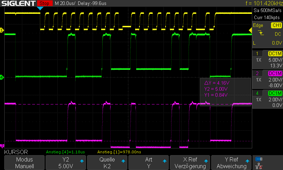Click channel 4 0.0V offset value
This screenshot has height=170, width=283.
277,105
